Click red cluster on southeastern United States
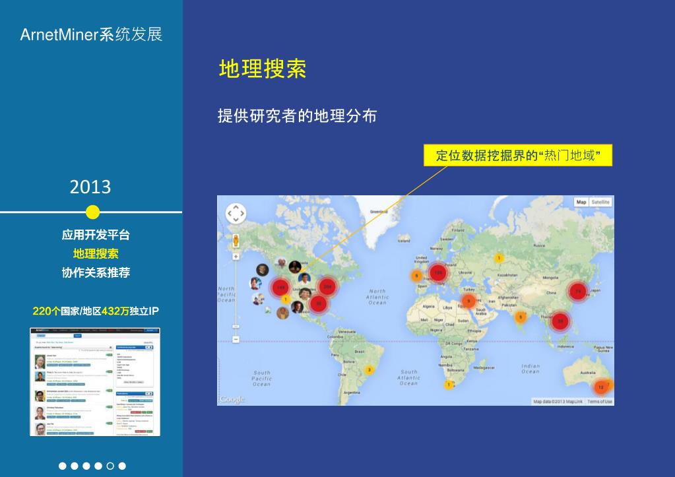The height and width of the screenshot is (477, 675). coord(319,303)
